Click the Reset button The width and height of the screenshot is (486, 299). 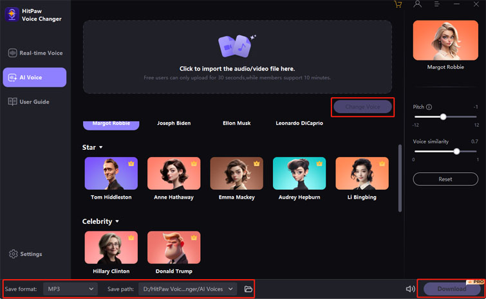pos(445,179)
